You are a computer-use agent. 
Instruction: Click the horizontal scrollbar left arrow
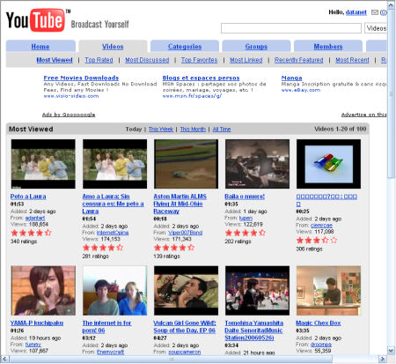tap(4, 359)
